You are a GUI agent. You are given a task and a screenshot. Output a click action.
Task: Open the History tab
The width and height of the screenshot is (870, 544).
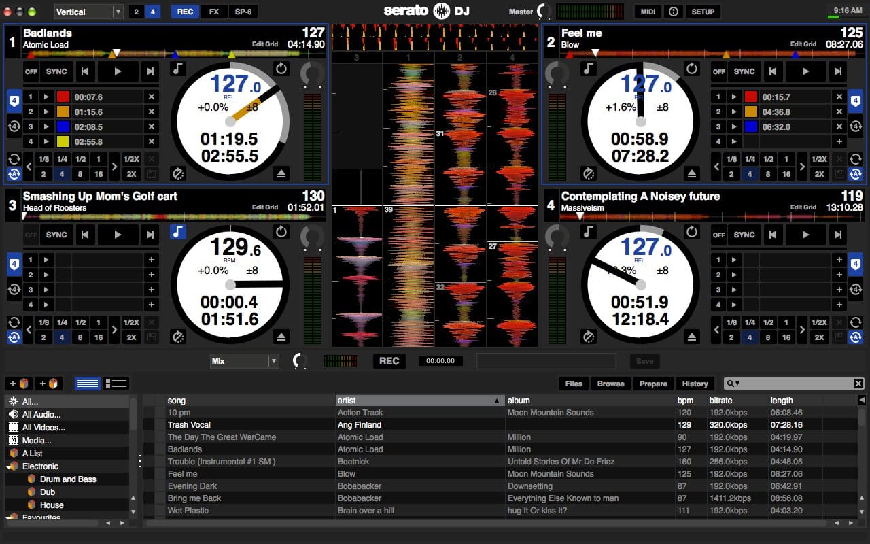695,384
